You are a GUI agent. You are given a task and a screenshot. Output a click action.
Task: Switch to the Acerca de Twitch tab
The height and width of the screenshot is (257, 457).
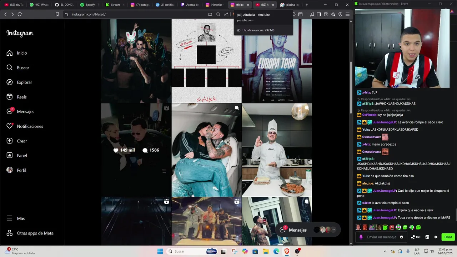pyautogui.click(x=190, y=5)
